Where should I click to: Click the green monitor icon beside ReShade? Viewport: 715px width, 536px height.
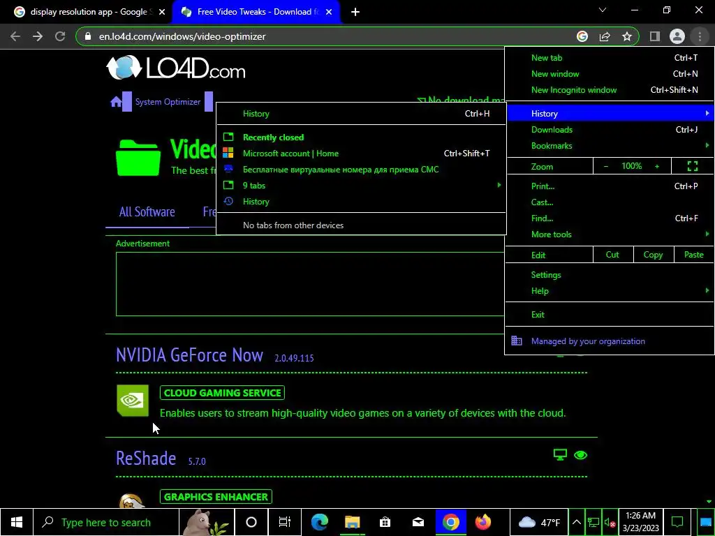[560, 454]
